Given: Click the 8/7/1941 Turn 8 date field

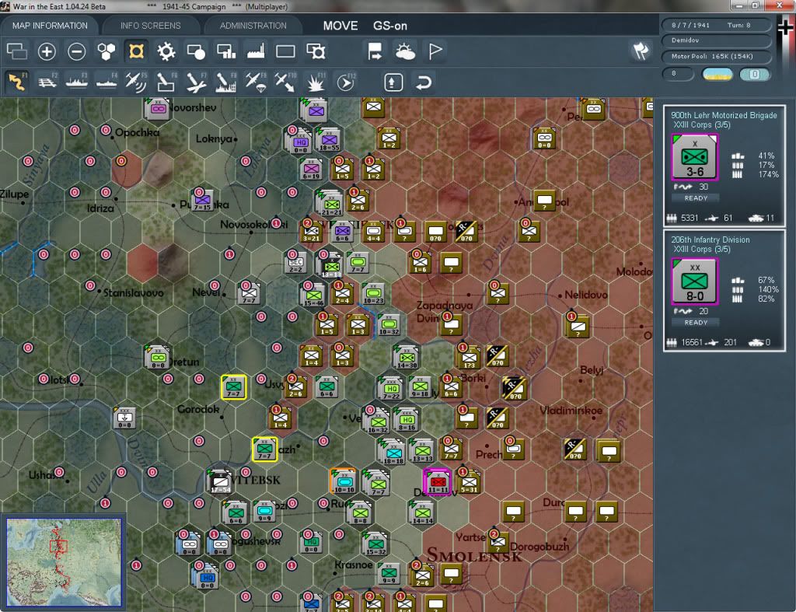Looking at the screenshot, I should click(x=715, y=25).
